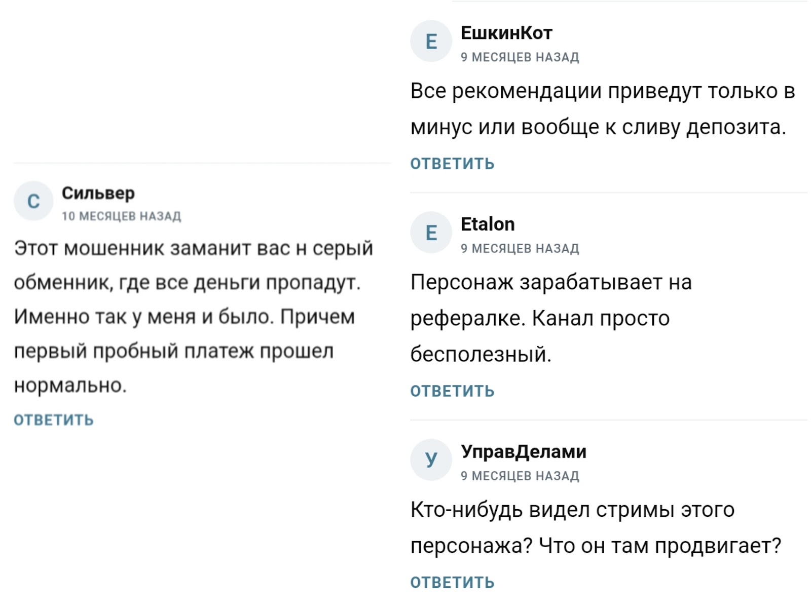811x608 pixels.
Task: Click the timestamp under Etalon's name
Action: tap(520, 249)
